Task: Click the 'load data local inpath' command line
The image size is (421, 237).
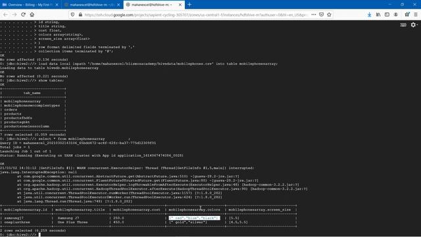Action: (x=139, y=64)
